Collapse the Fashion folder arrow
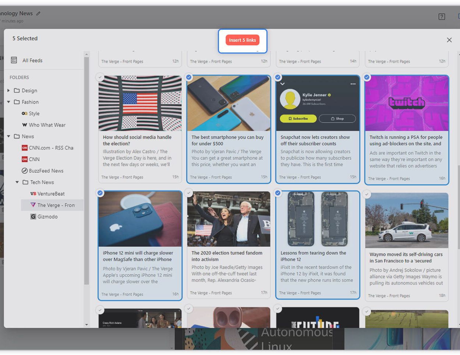This screenshot has height=355, width=460. tap(8, 102)
